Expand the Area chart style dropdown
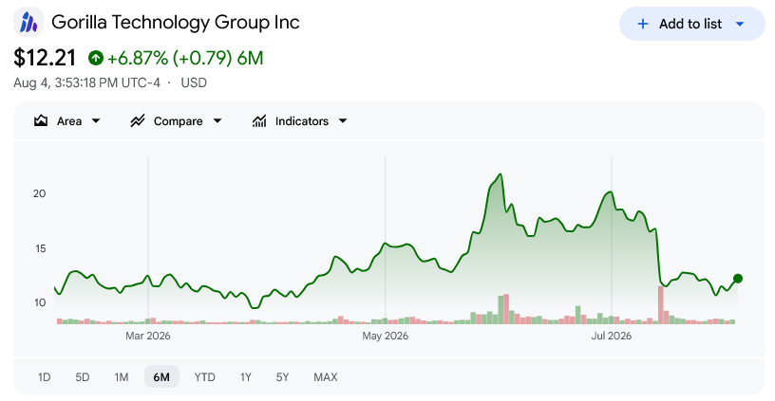Viewport: 775px width, 401px height. coord(96,120)
